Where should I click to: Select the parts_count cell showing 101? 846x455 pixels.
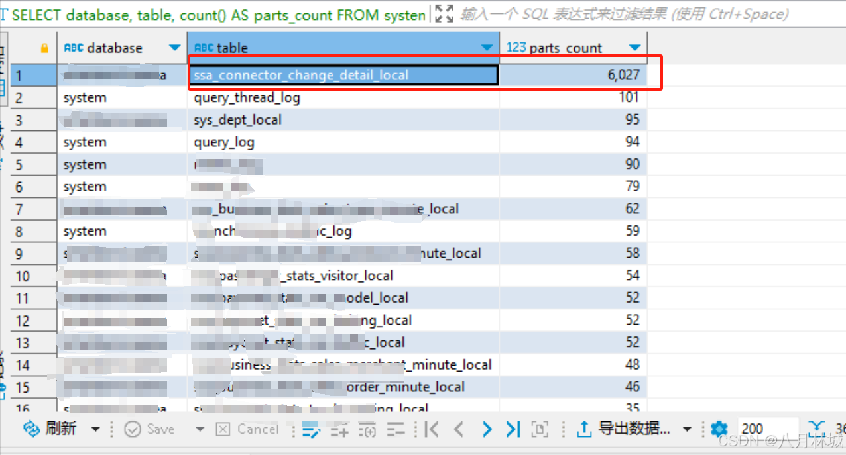[x=574, y=98]
